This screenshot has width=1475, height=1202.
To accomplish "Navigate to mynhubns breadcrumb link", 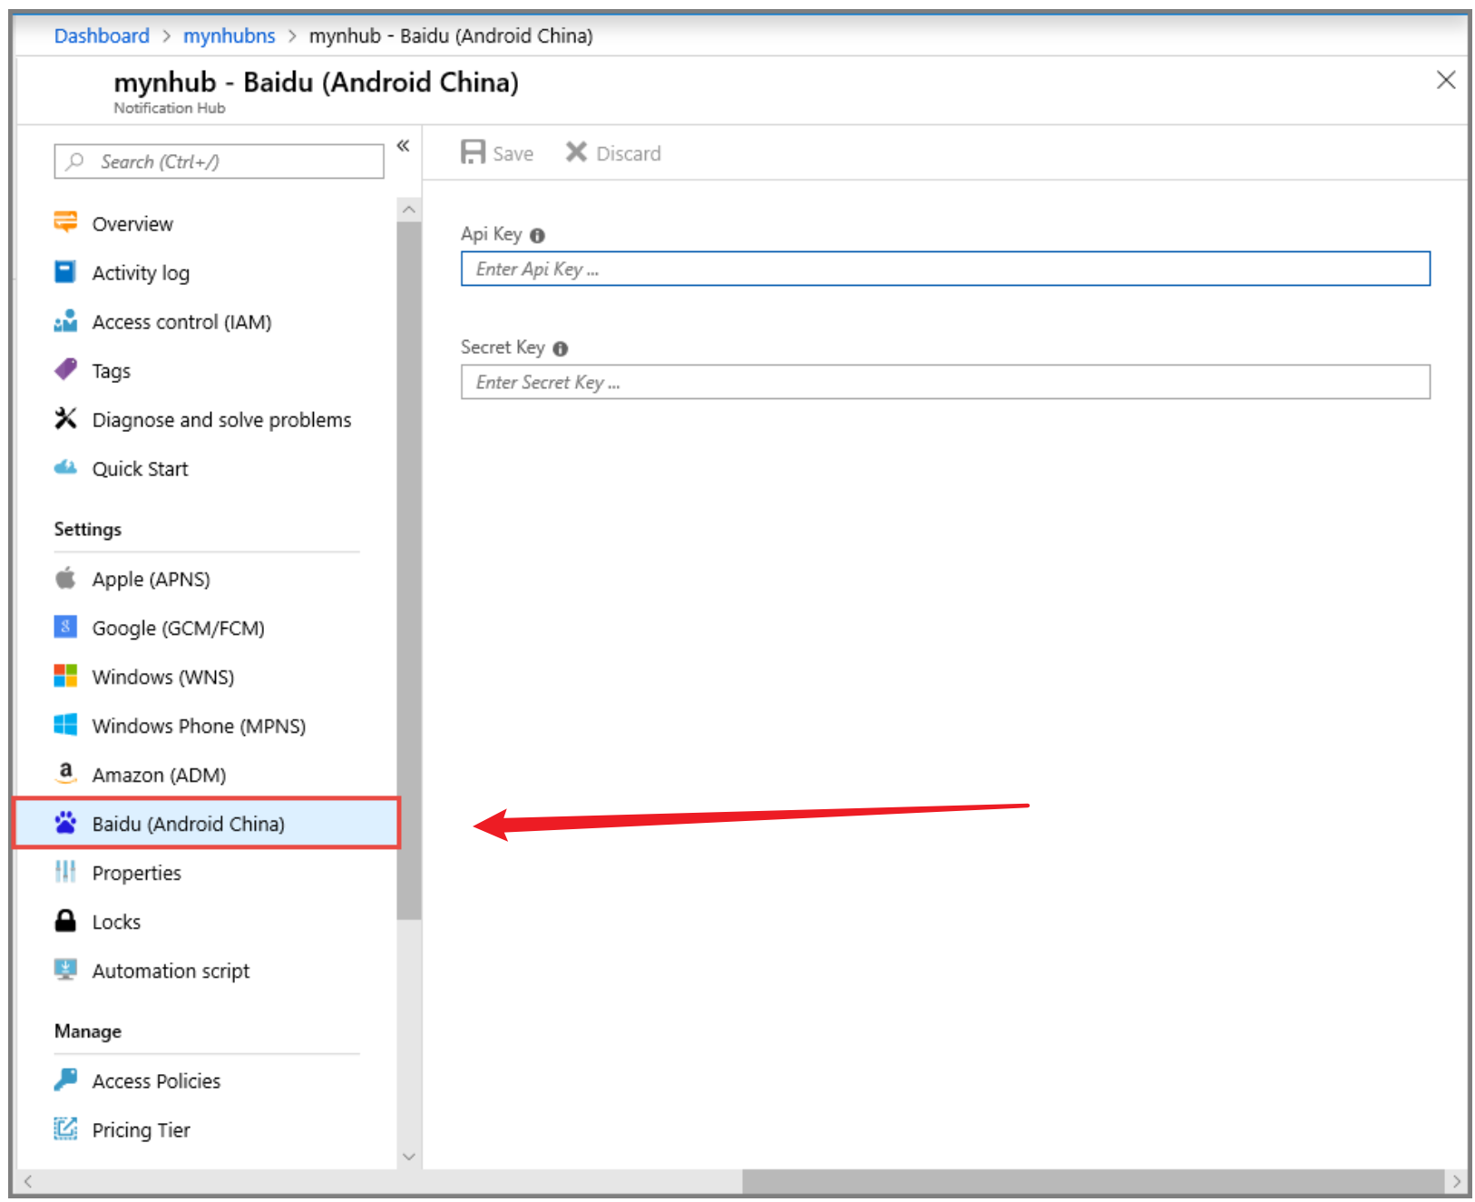I will 229,36.
